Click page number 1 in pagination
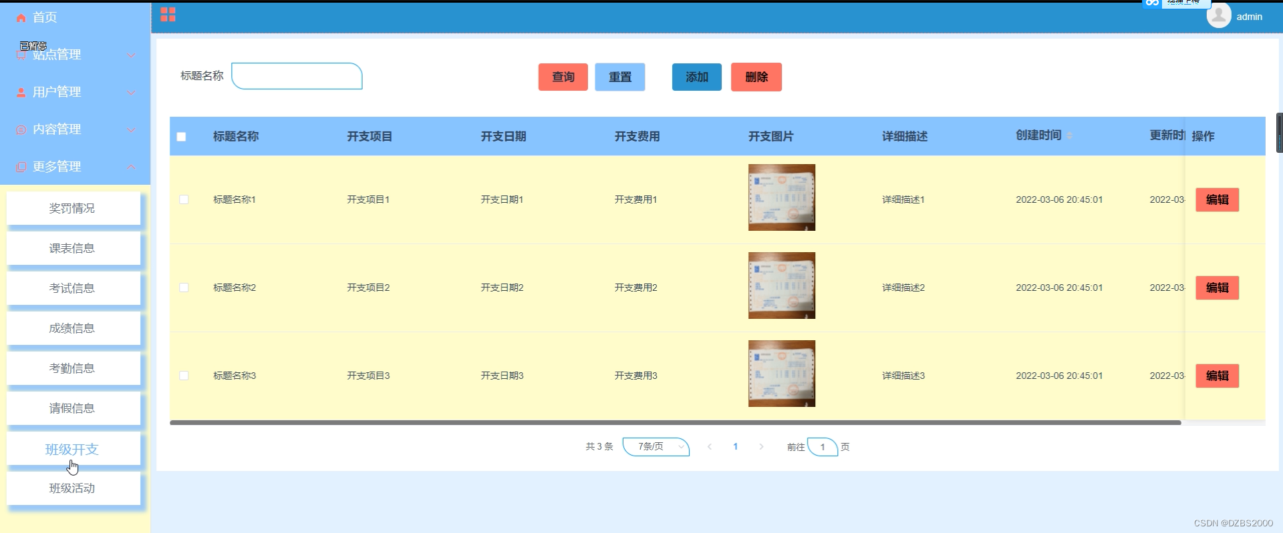The height and width of the screenshot is (533, 1283). (x=735, y=447)
